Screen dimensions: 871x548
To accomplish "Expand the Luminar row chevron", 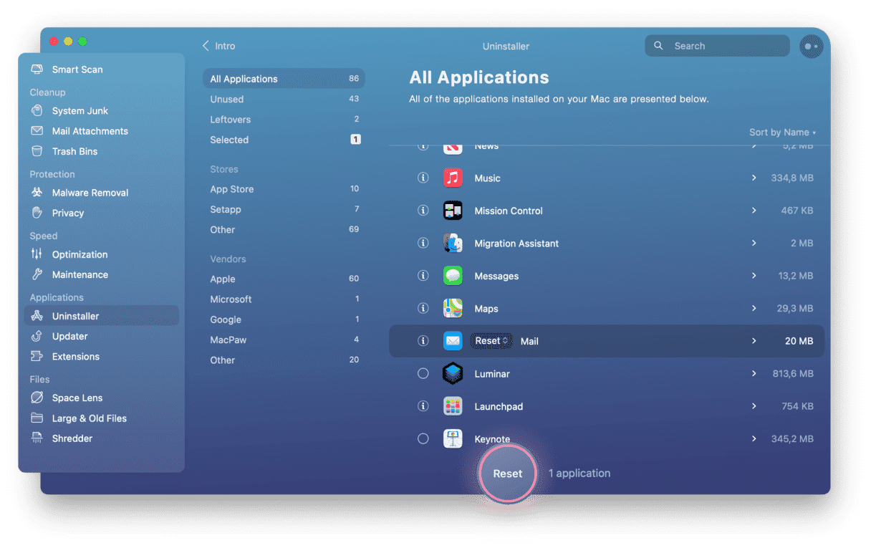I will [x=754, y=373].
